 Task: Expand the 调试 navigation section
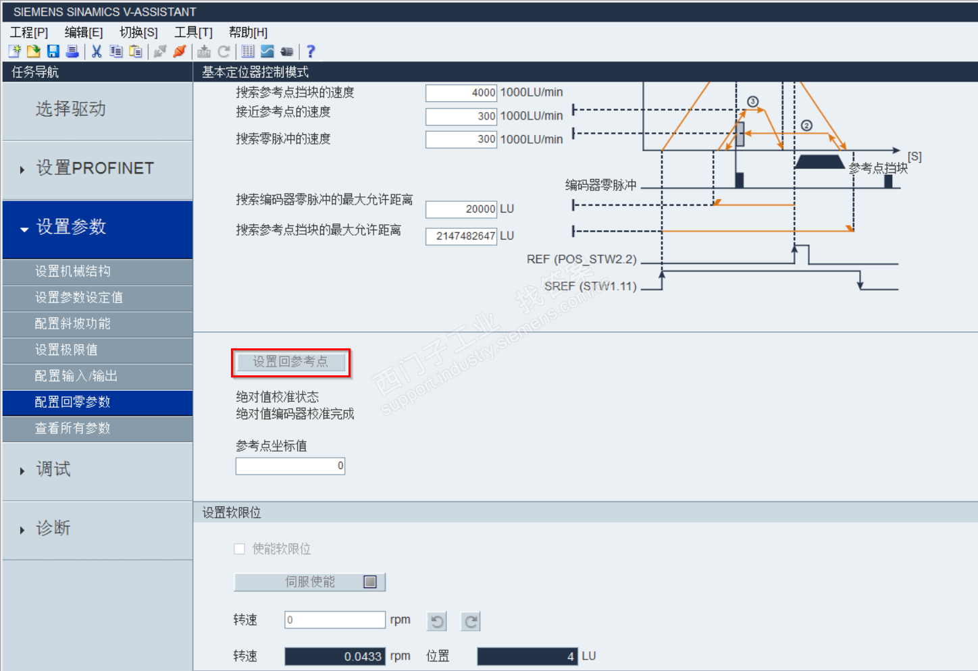[x=97, y=471]
